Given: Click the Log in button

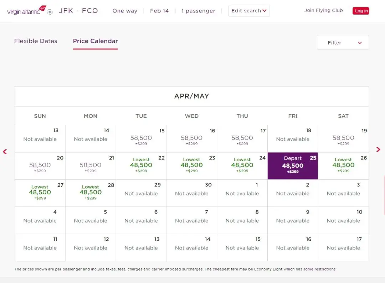Looking at the screenshot, I should click(361, 11).
